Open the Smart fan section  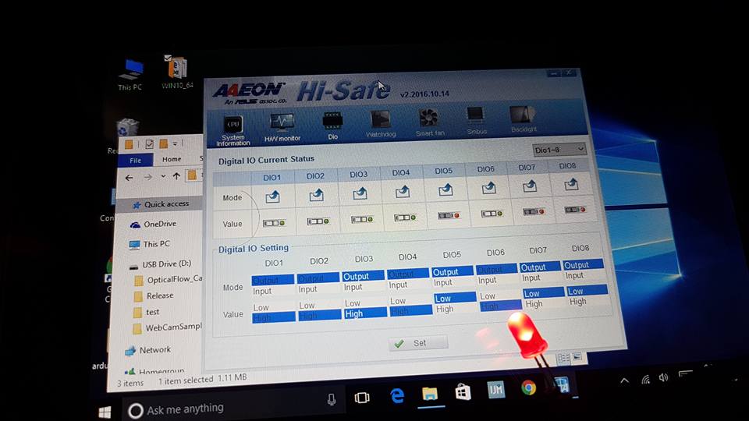click(429, 122)
